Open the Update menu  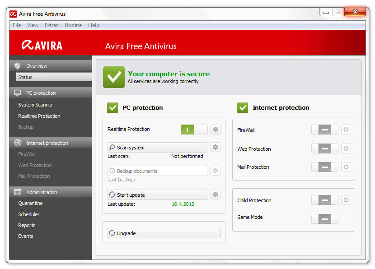click(73, 25)
